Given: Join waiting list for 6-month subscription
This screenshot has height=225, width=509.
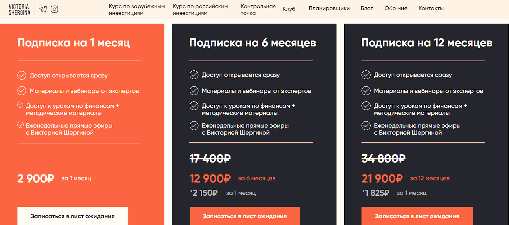Looking at the screenshot, I should tap(245, 216).
